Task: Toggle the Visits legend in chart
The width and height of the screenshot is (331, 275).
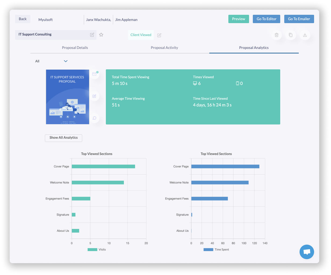Action: (x=97, y=249)
